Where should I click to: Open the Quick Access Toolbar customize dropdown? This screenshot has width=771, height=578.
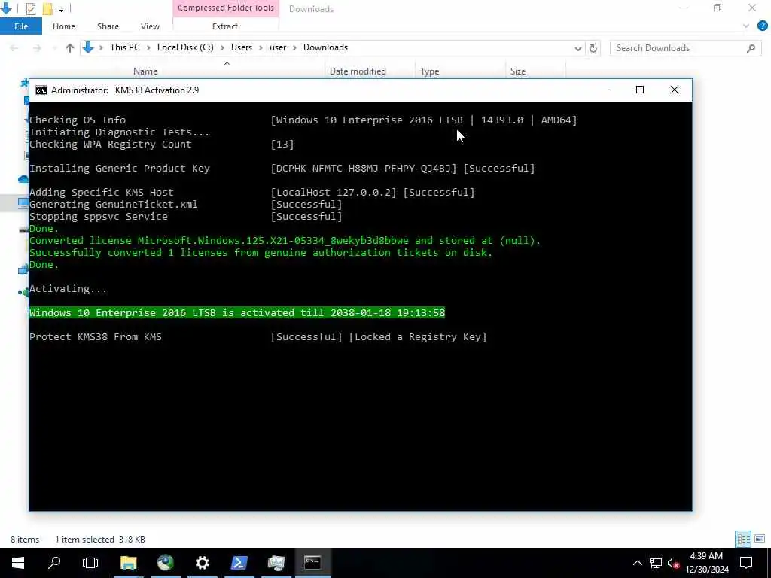(x=62, y=9)
